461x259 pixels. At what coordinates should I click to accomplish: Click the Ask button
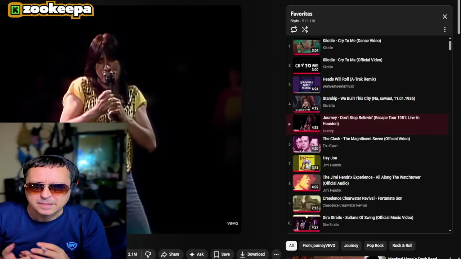pyautogui.click(x=197, y=254)
